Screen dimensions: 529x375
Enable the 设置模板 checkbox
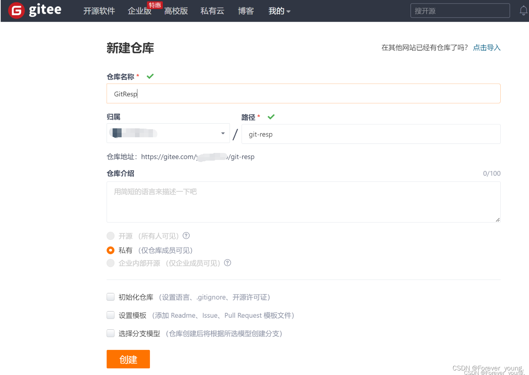(x=110, y=315)
